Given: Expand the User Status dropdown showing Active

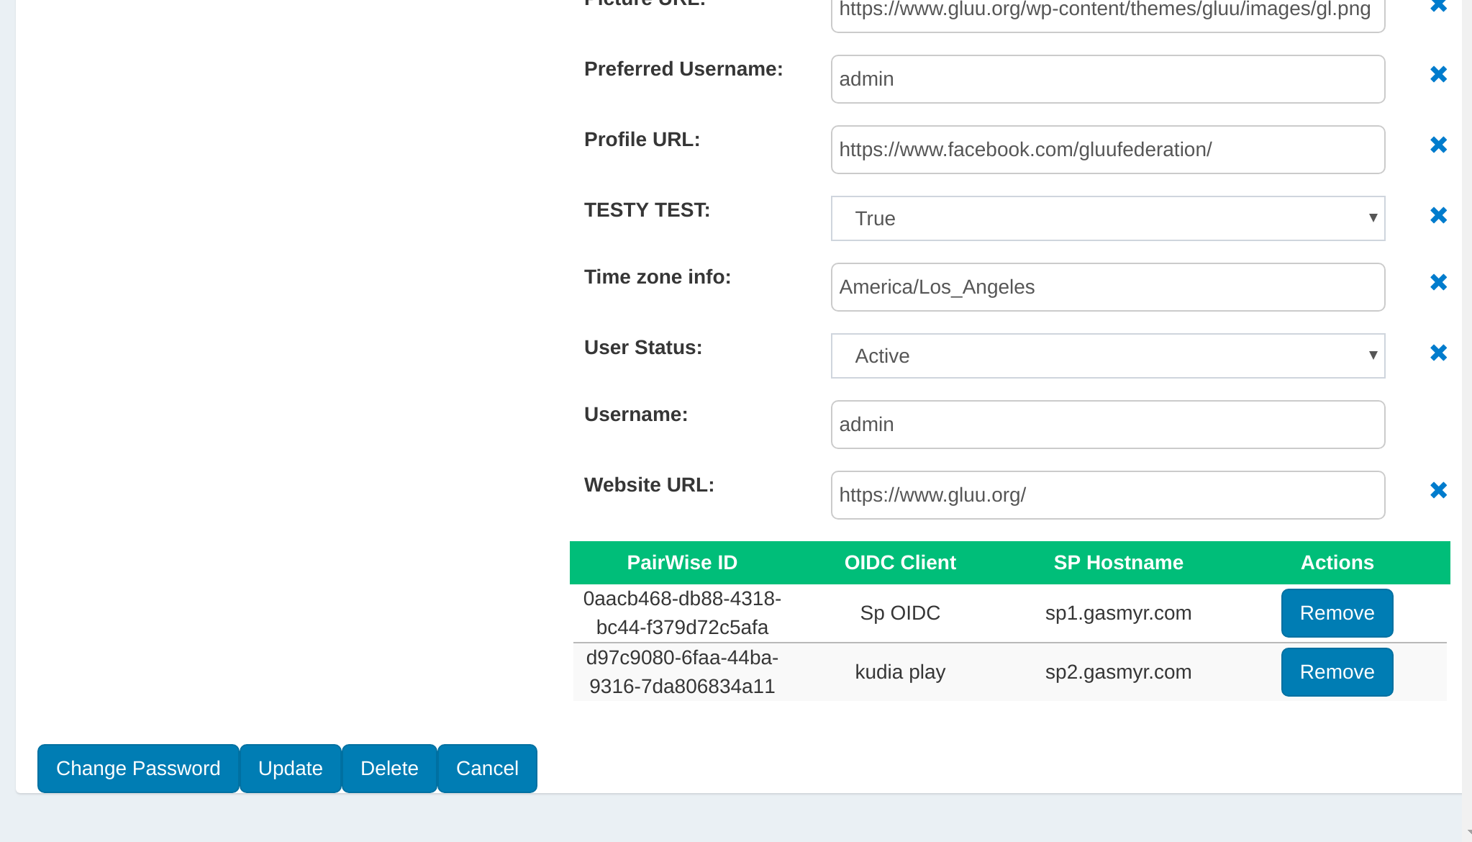Looking at the screenshot, I should [1107, 356].
